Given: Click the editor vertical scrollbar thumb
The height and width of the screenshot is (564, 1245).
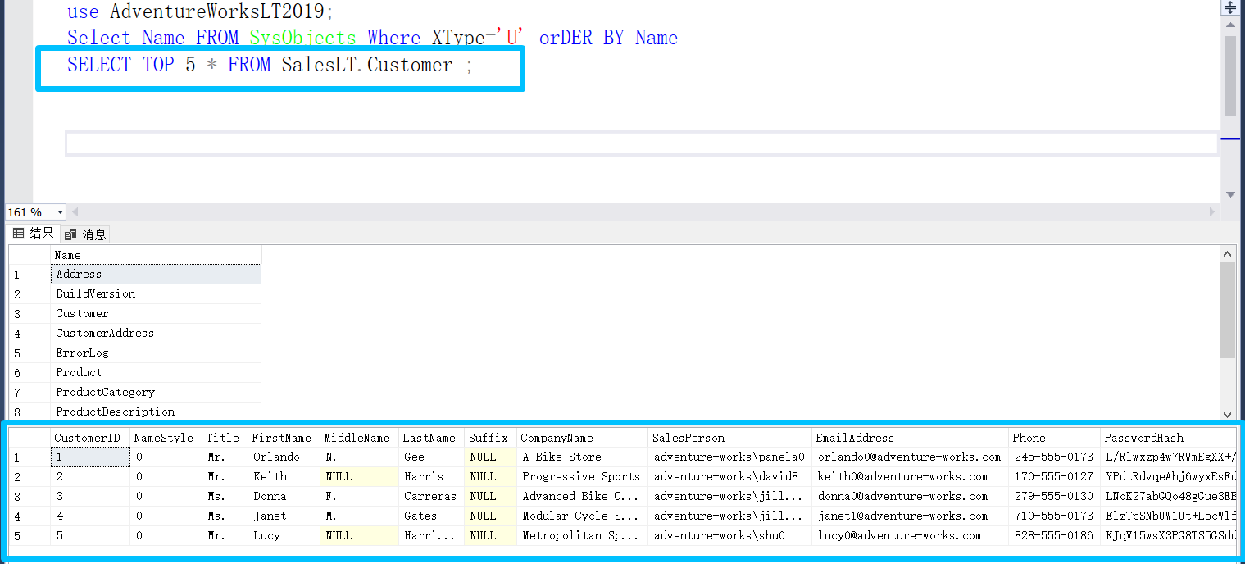Looking at the screenshot, I should tap(1230, 75).
